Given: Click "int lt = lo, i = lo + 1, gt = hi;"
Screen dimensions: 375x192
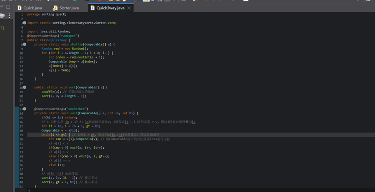Looking at the screenshot, I should (x=71, y=126).
